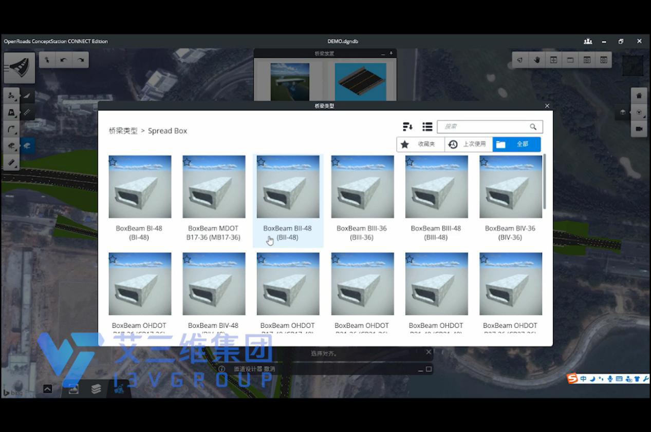This screenshot has width=651, height=432.
Task: Select the BoxBeam BII-48 thumbnail
Action: coord(288,187)
